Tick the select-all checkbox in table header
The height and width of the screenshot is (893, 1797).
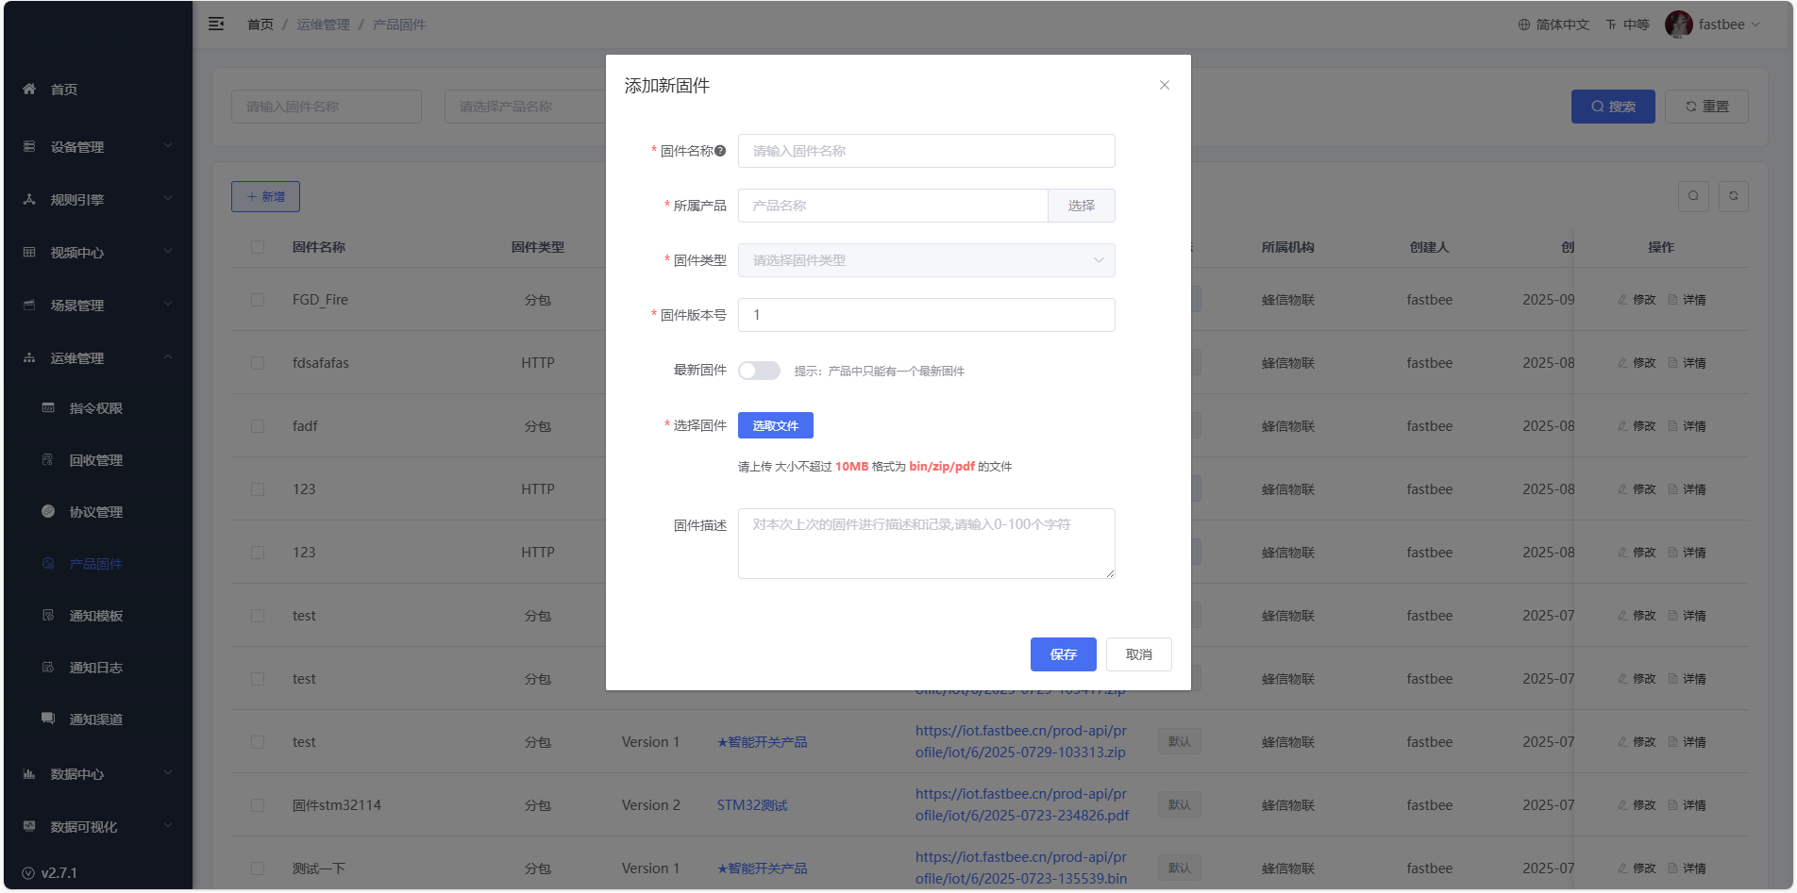(x=258, y=247)
